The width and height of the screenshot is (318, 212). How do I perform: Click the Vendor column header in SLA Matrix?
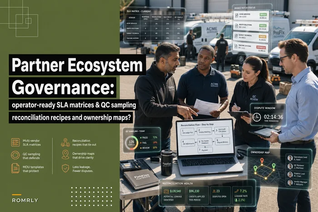[x=132, y=18]
